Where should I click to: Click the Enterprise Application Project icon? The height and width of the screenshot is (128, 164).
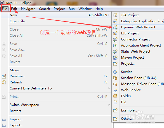pyautogui.click(x=115, y=21)
